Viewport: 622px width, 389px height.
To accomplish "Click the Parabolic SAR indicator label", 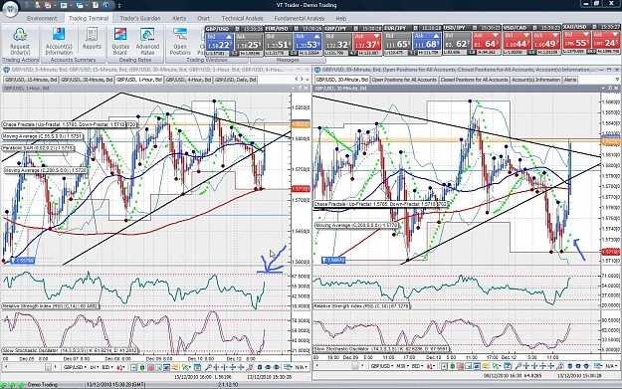I will point(38,148).
